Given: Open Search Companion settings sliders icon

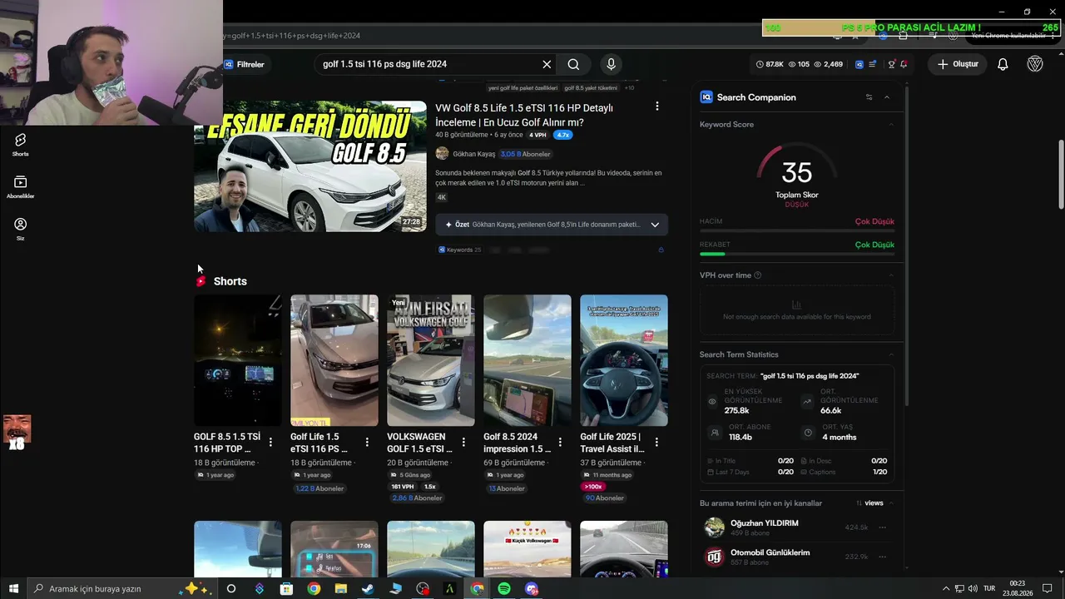Looking at the screenshot, I should pos(869,97).
